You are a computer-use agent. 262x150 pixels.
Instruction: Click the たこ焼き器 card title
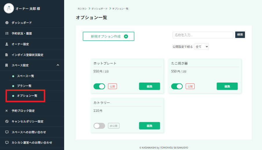[179, 63]
